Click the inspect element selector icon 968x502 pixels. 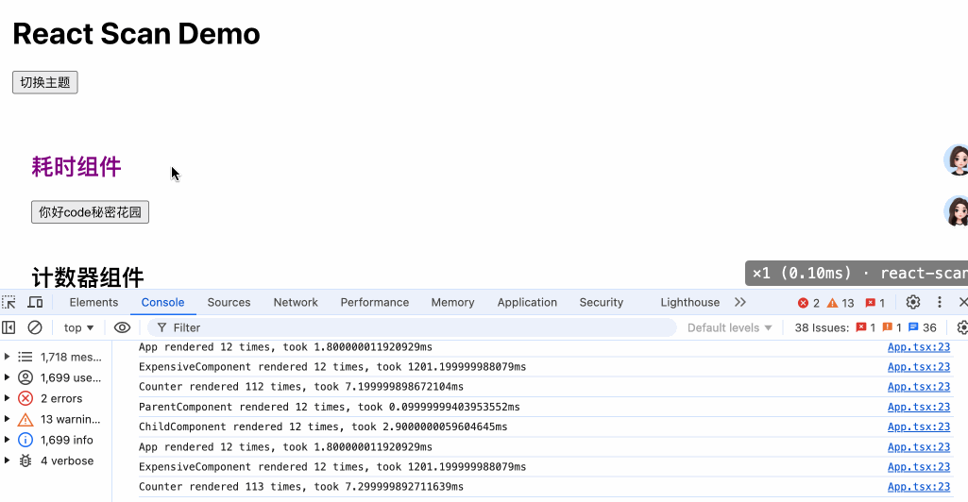tap(9, 302)
